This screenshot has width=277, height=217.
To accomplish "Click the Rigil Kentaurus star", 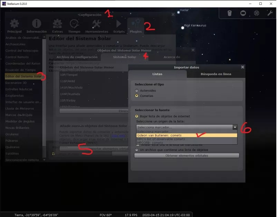I will (183, 28).
